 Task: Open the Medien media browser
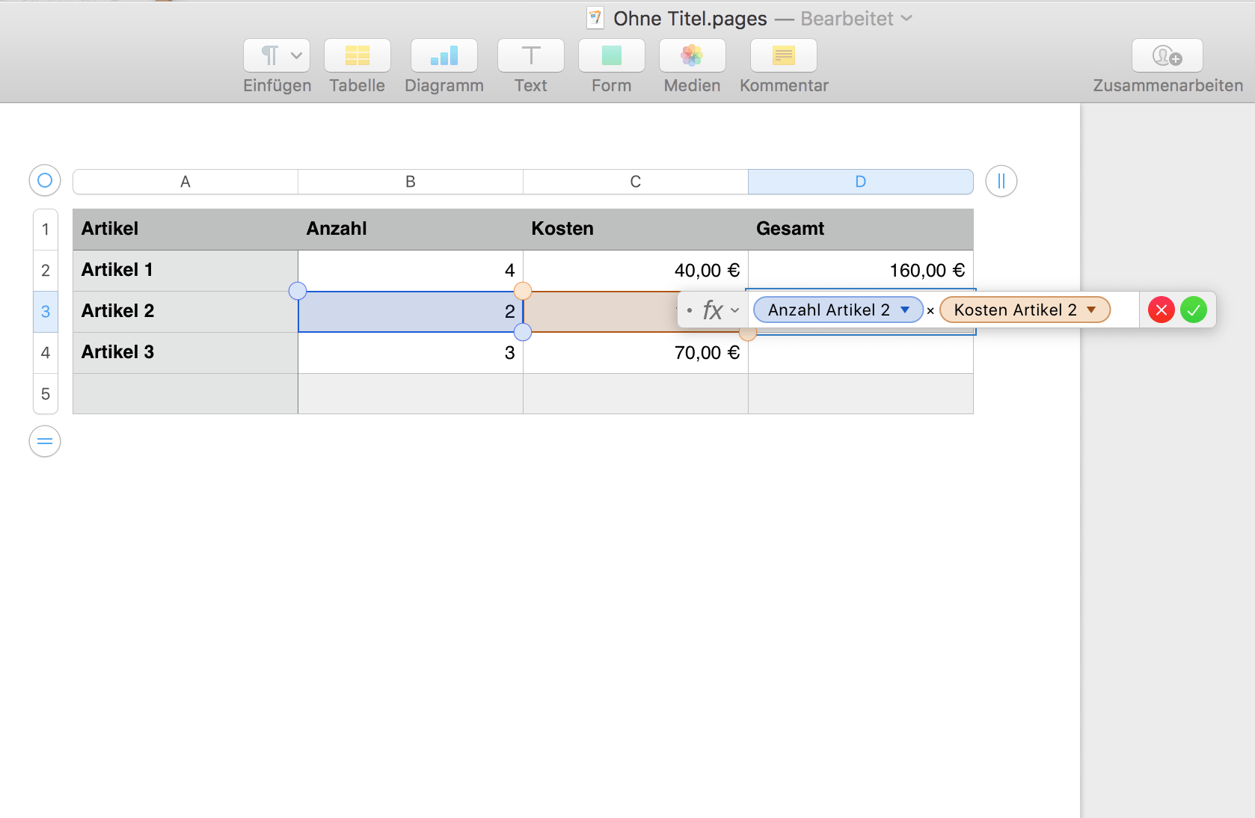coord(692,56)
